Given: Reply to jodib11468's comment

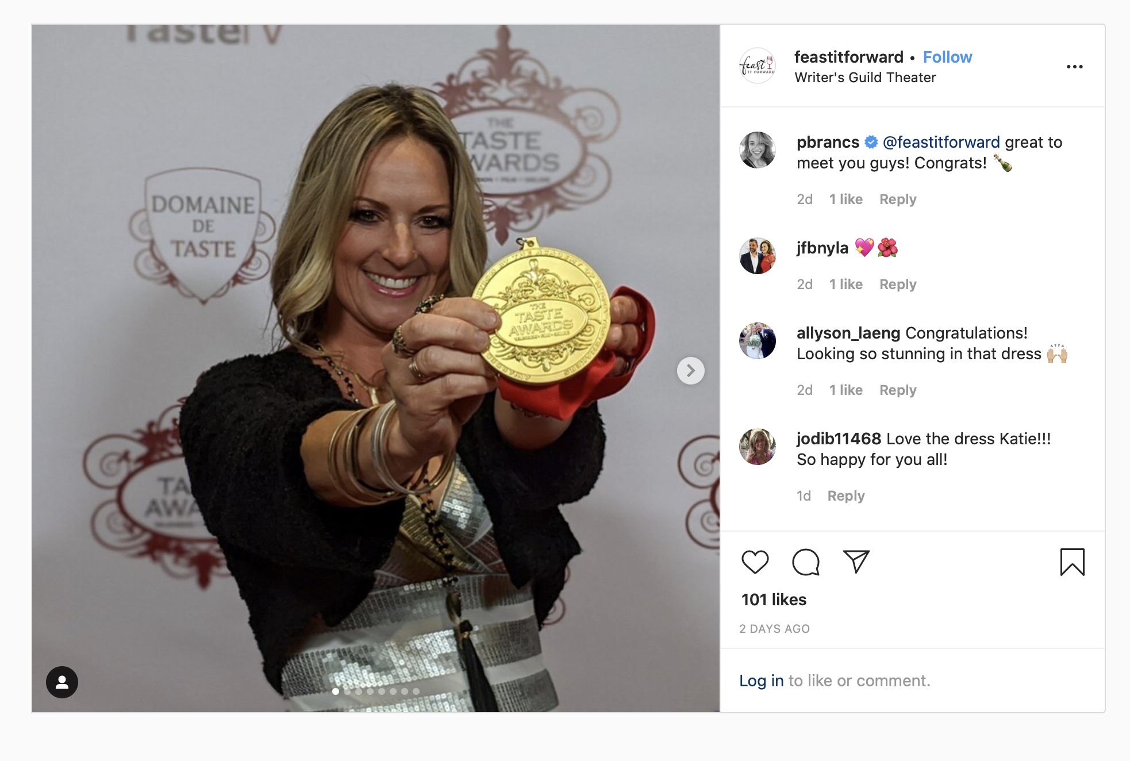Looking at the screenshot, I should pyautogui.click(x=845, y=496).
